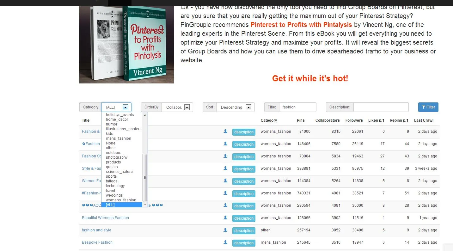
Task: Click the Followers column header
Action: pos(354,120)
